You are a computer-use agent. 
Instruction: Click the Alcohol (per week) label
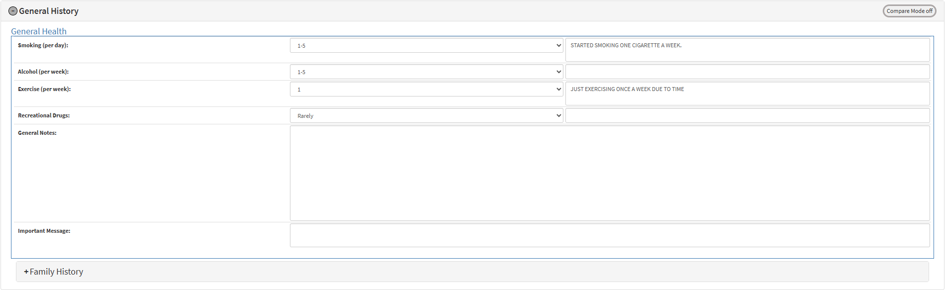point(43,72)
